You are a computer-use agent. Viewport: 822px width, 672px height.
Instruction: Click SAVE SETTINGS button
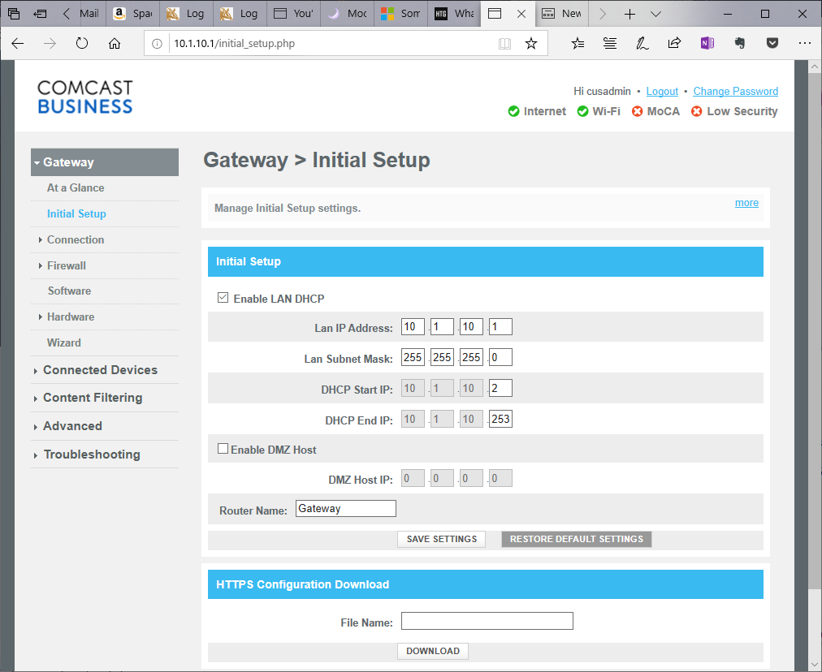(x=441, y=539)
